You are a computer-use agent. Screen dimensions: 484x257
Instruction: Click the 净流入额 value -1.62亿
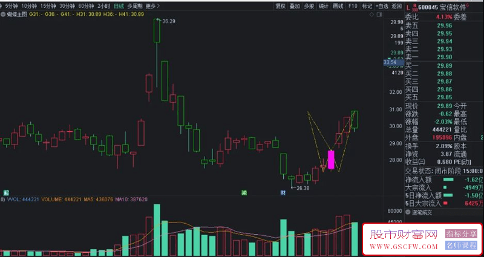(475, 180)
